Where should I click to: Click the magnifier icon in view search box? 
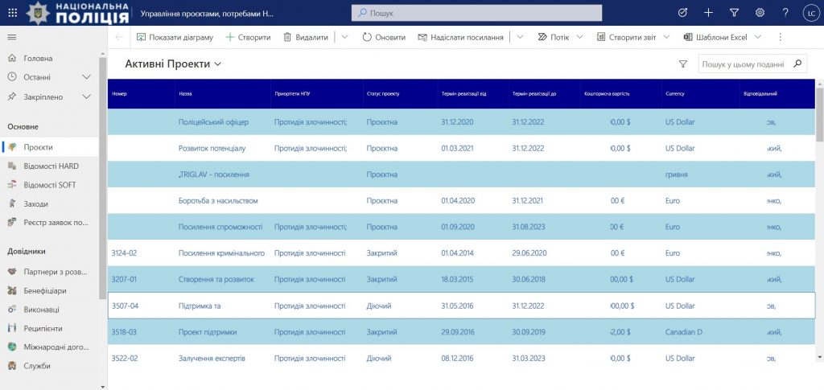pyautogui.click(x=797, y=64)
